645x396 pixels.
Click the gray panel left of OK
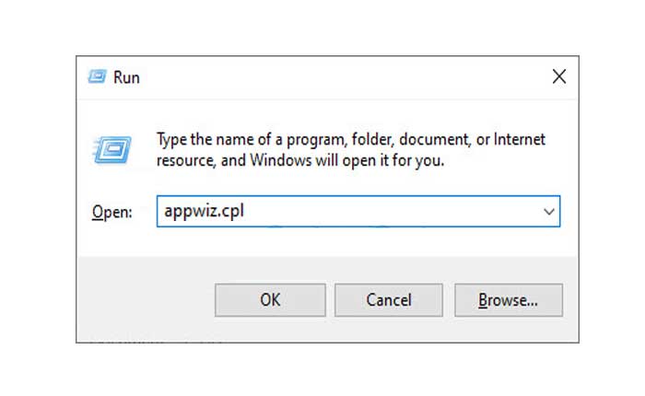tap(146, 299)
